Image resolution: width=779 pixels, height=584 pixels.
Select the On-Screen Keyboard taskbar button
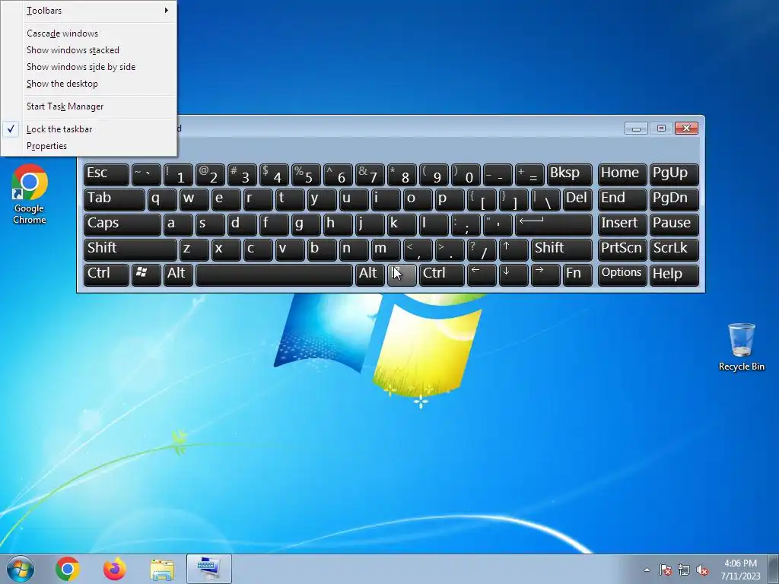(209, 569)
